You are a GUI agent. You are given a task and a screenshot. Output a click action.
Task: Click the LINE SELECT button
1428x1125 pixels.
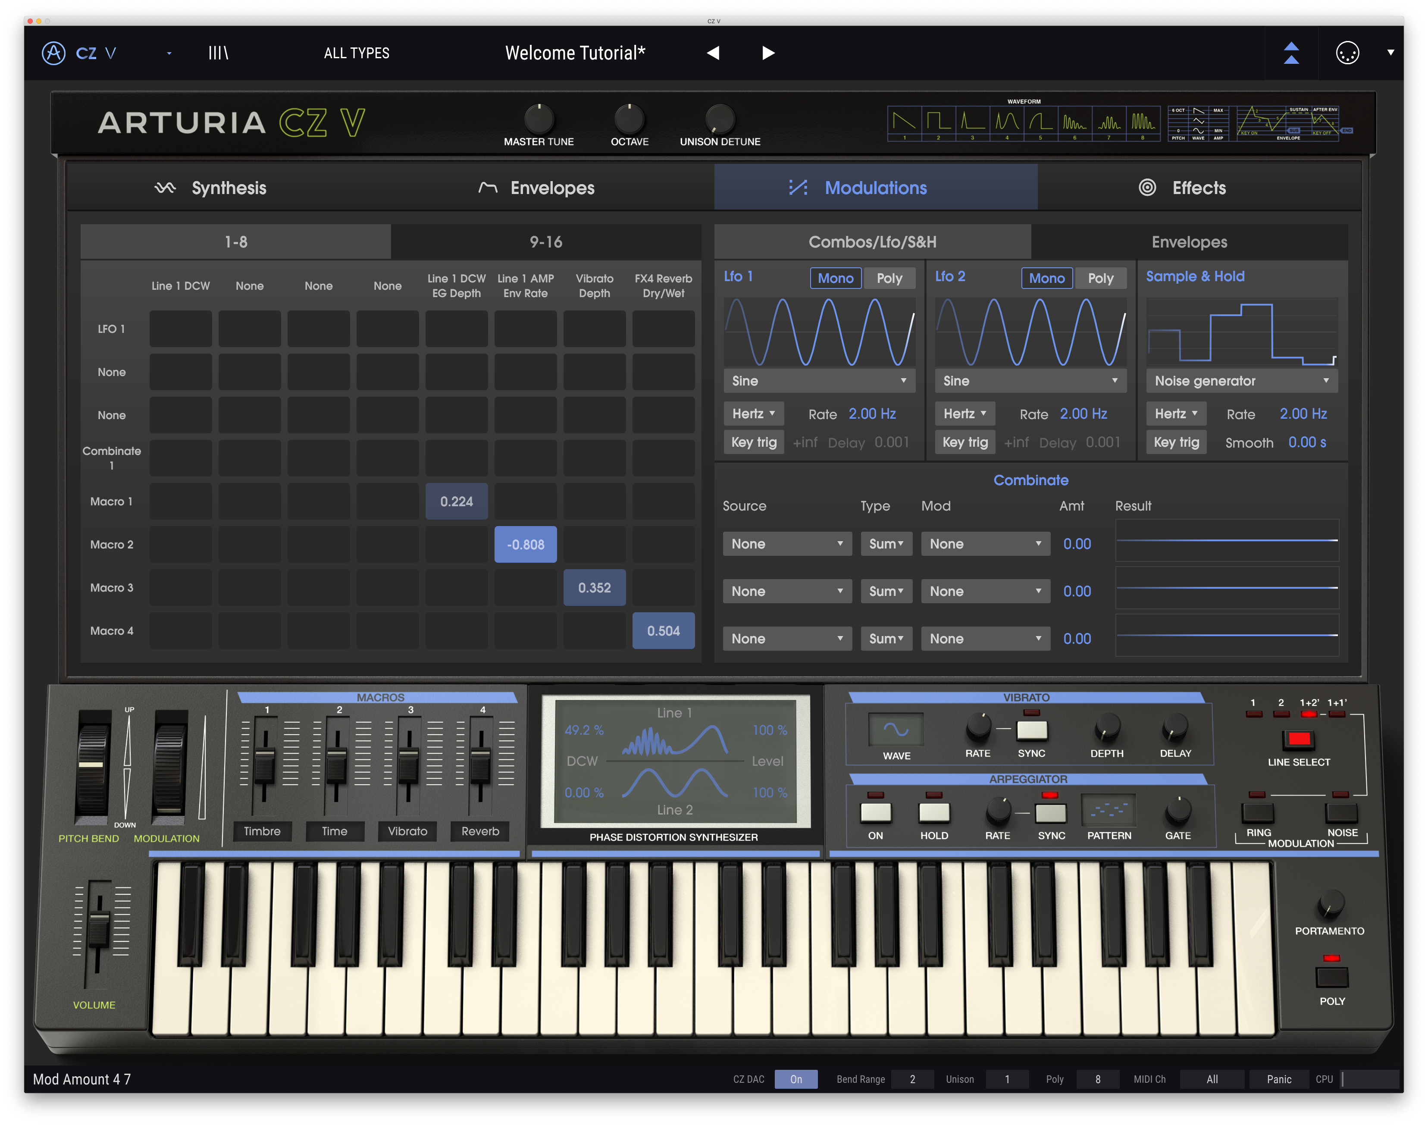point(1299,739)
